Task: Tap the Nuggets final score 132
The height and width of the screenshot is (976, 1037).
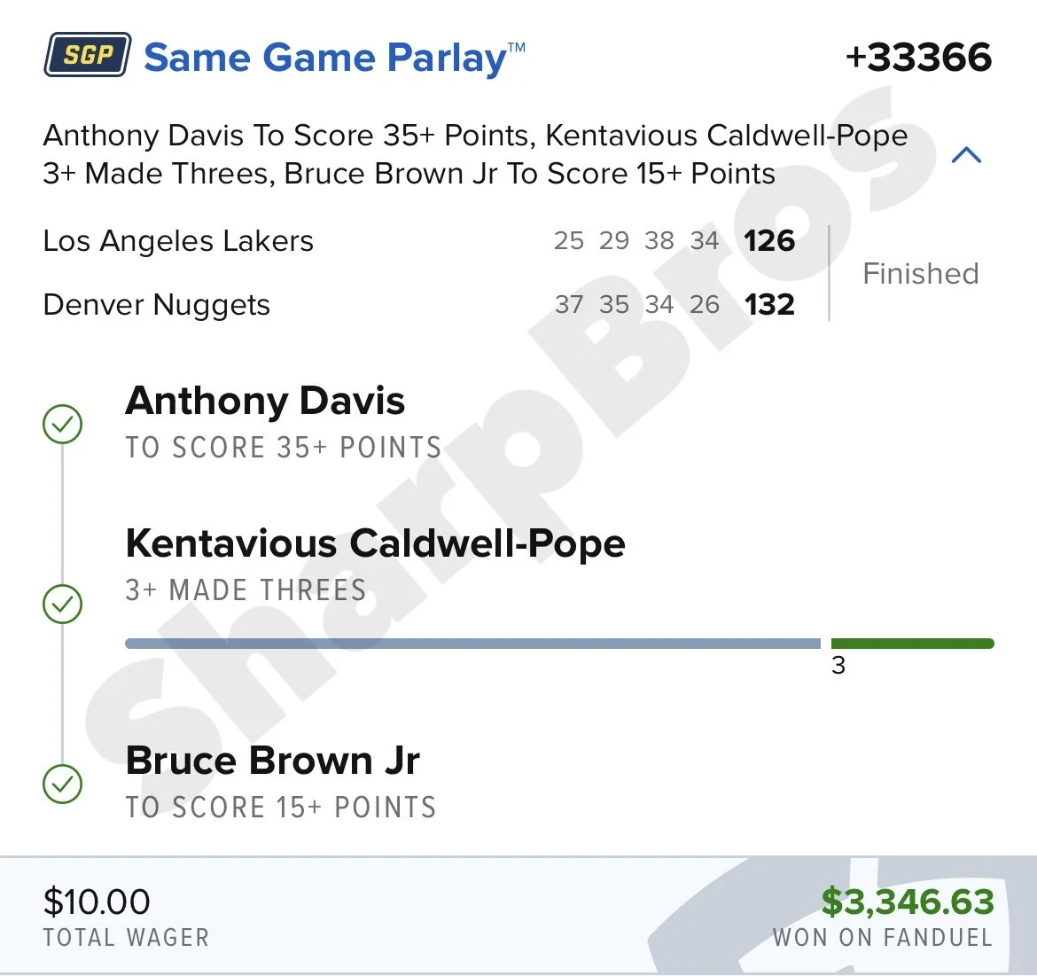Action: click(x=769, y=305)
